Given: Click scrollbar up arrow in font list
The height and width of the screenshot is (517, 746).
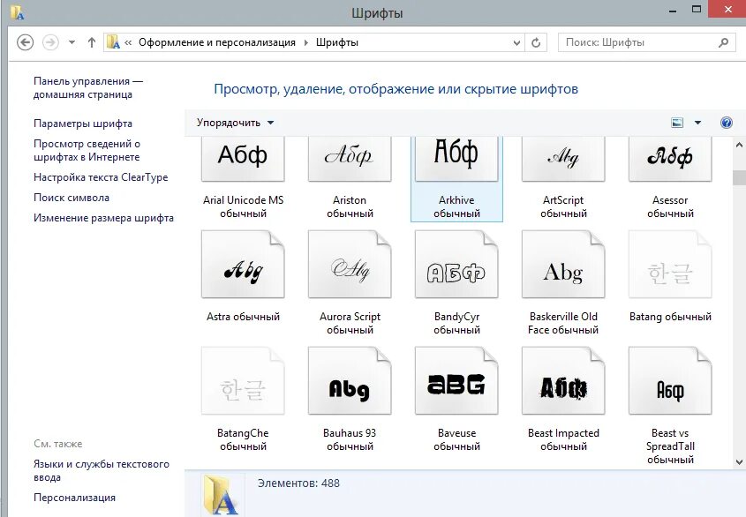Looking at the screenshot, I should [739, 145].
